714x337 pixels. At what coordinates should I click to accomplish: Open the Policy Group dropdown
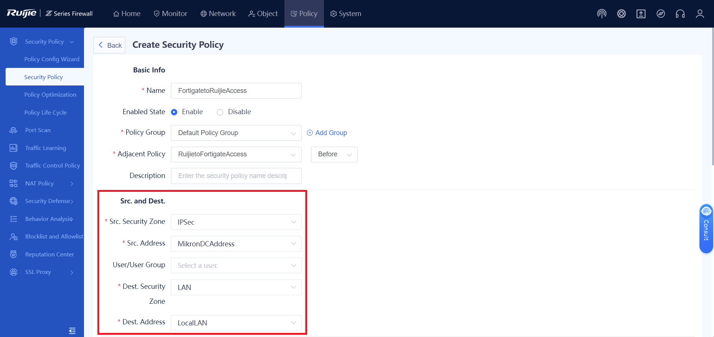click(236, 133)
